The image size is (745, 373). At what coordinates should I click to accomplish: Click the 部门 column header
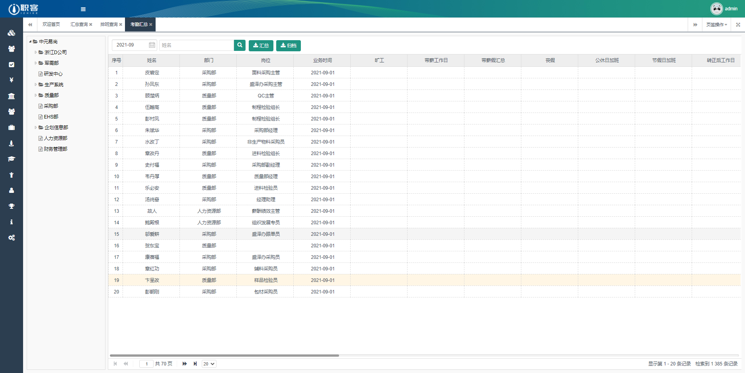209,60
